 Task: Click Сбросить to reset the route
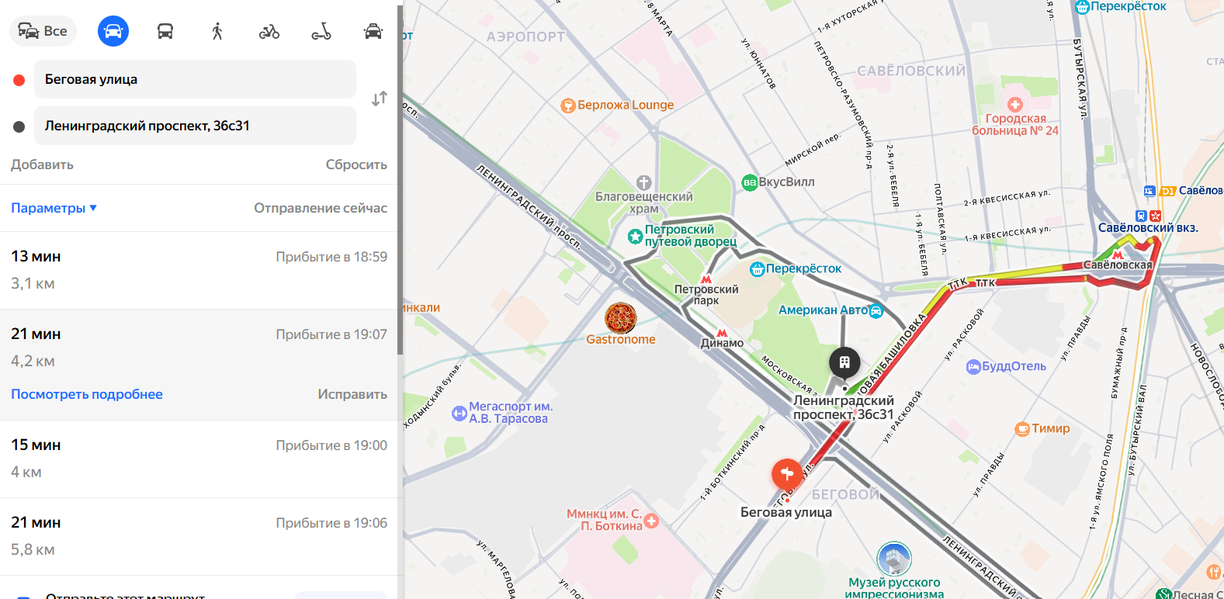pos(356,164)
